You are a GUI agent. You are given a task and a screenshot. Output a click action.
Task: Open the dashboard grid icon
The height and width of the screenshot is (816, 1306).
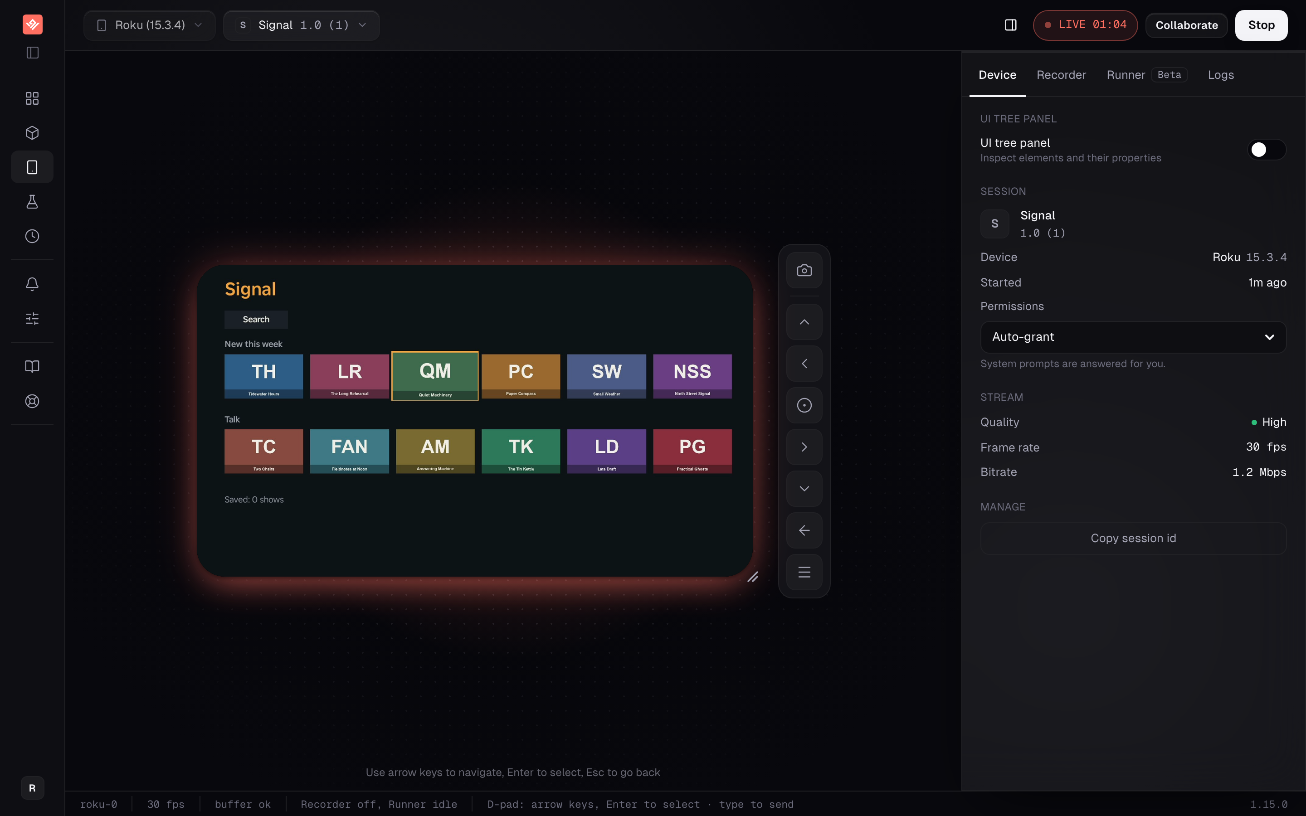(x=32, y=98)
